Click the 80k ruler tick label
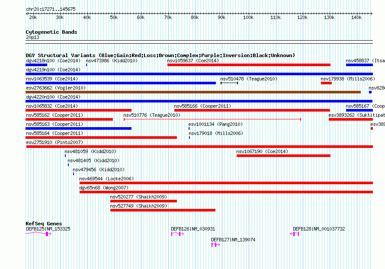Image resolution: width=385 pixels, height=269 pixels. pos(195,17)
